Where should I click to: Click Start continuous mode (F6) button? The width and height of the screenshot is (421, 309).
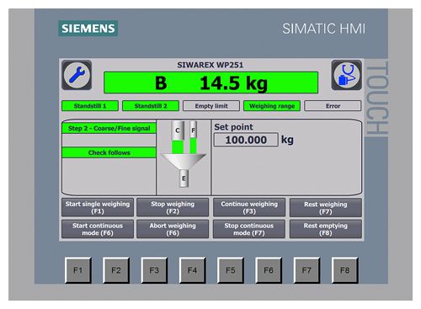point(98,229)
